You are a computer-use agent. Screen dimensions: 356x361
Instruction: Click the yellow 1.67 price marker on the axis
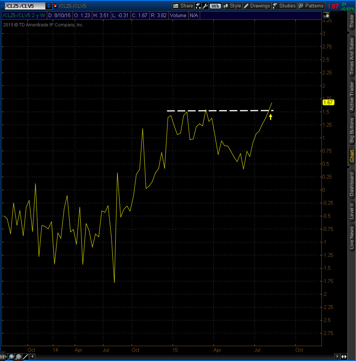pos(328,102)
